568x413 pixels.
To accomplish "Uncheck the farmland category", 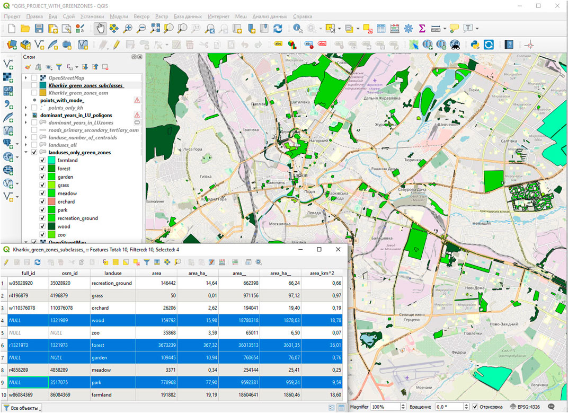I will click(x=42, y=160).
